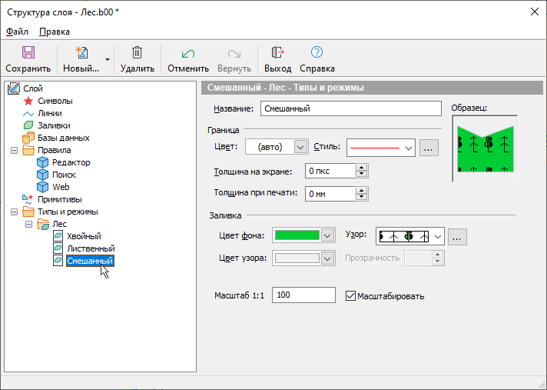Click the New (Новый) toolbar icon
Viewport: 547px width, 390px height.
tap(81, 53)
